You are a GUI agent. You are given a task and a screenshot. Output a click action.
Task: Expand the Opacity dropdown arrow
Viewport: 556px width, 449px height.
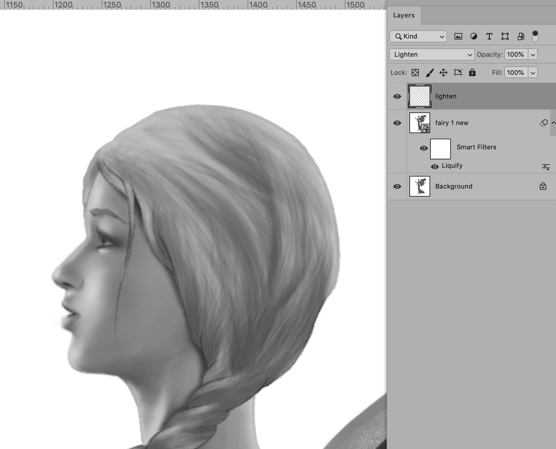pyautogui.click(x=533, y=54)
